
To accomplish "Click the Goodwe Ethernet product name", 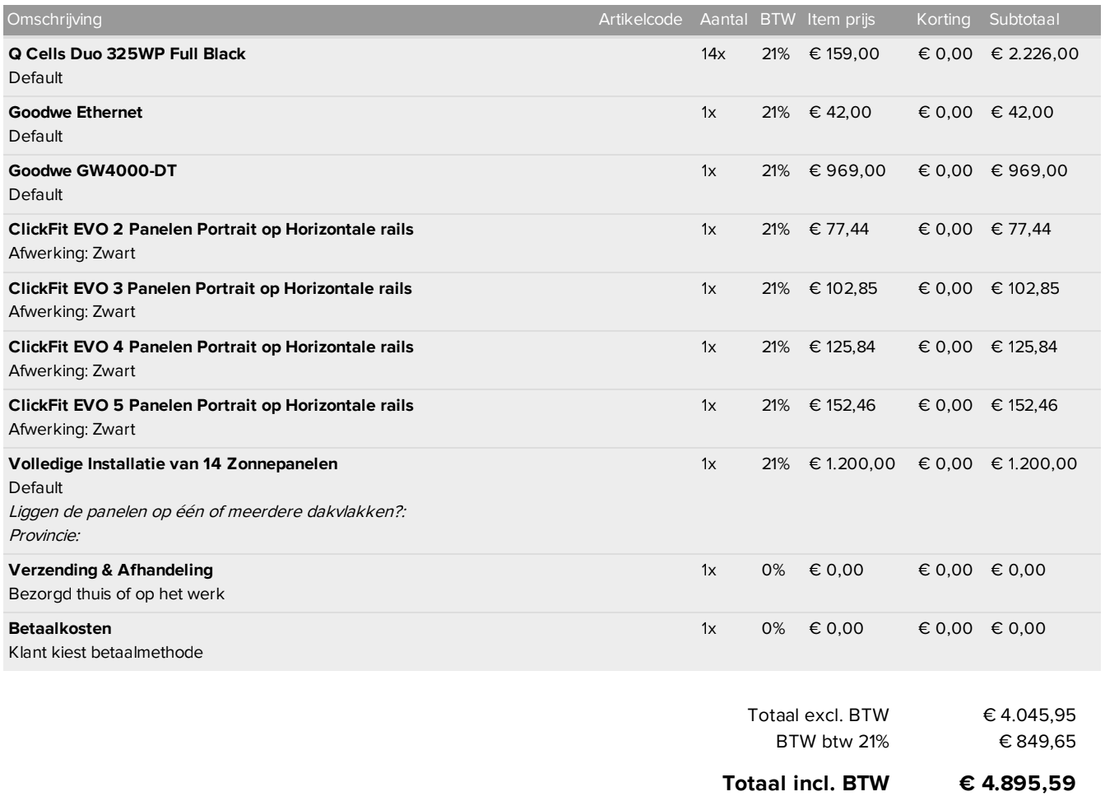I will (x=76, y=113).
